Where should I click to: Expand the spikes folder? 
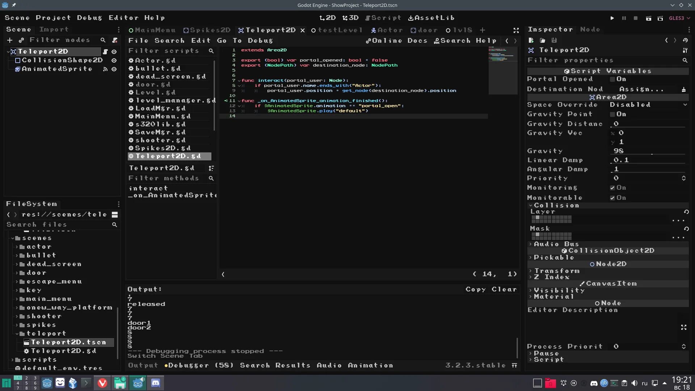tap(17, 325)
